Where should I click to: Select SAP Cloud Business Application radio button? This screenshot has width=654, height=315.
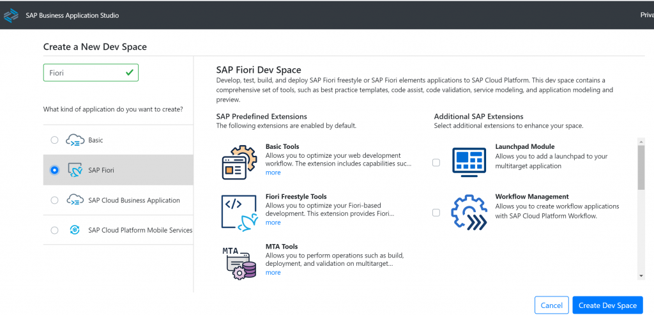[54, 200]
